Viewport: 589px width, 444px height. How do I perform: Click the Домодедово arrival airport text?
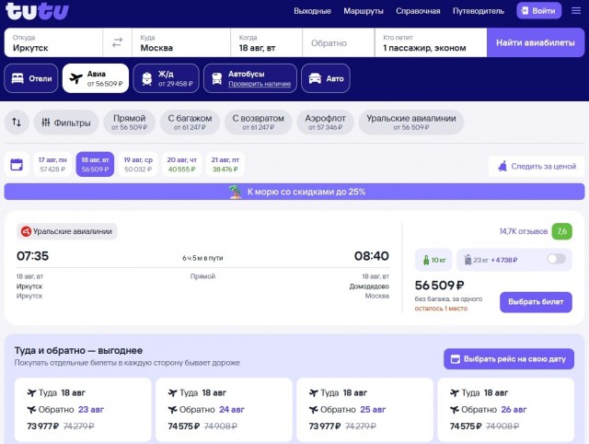click(369, 286)
